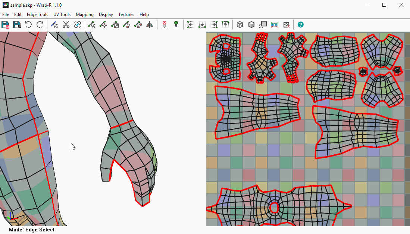Viewport: 410px width, 234px height.
Task: Open the Edge Tools menu
Action: point(37,15)
